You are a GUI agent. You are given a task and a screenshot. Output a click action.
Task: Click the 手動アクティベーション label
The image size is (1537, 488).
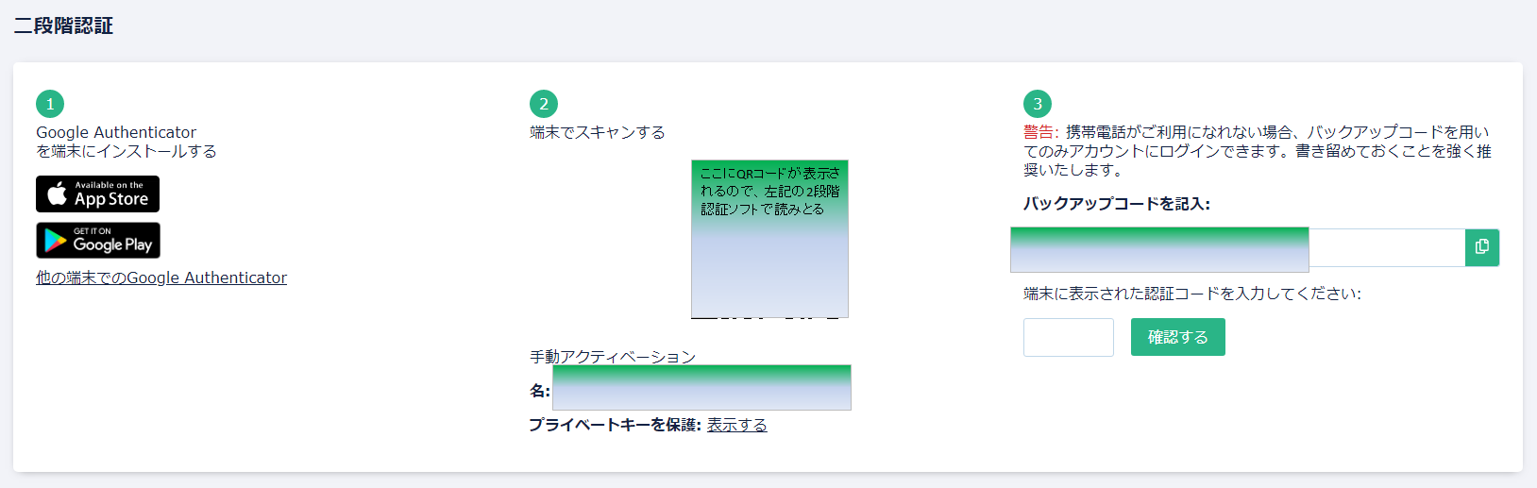(x=613, y=356)
